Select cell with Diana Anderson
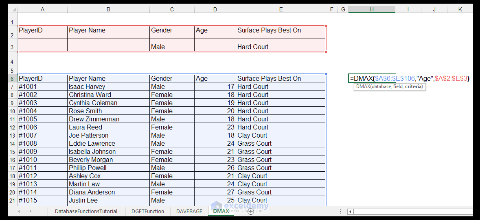Viewport: 480px width, 220px height. pyautogui.click(x=108, y=192)
